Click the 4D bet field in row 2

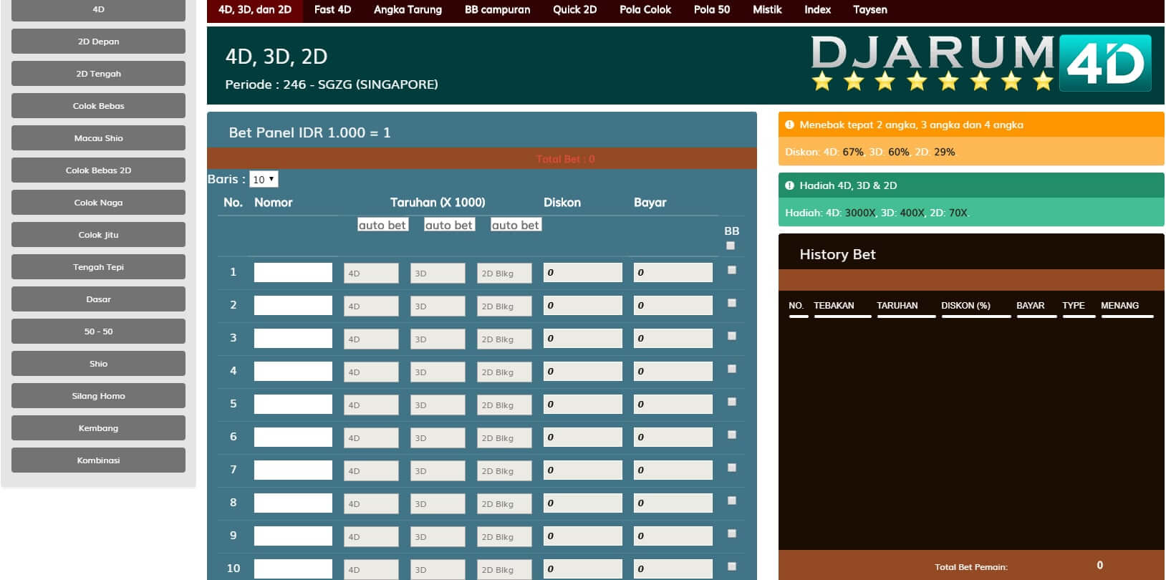371,306
